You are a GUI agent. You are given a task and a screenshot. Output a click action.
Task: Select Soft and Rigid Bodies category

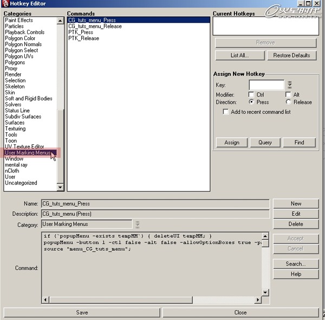point(30,98)
